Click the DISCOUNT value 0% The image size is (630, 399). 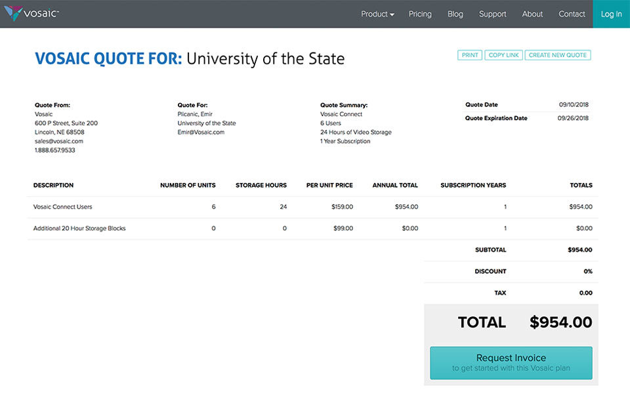pyautogui.click(x=588, y=272)
